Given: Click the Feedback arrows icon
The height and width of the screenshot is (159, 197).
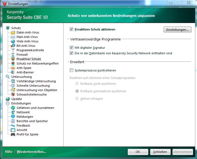Looking at the screenshot, I should (x=13, y=125).
